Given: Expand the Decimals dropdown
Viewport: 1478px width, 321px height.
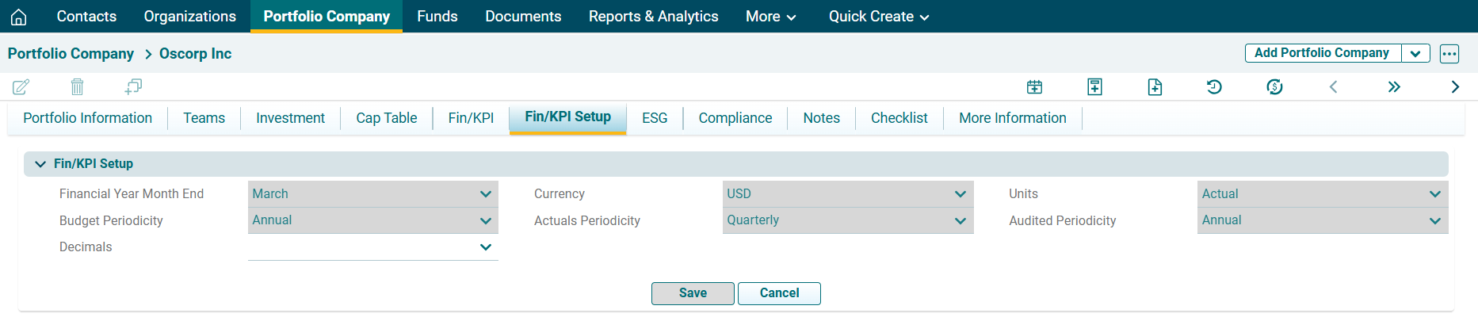Looking at the screenshot, I should [x=372, y=247].
